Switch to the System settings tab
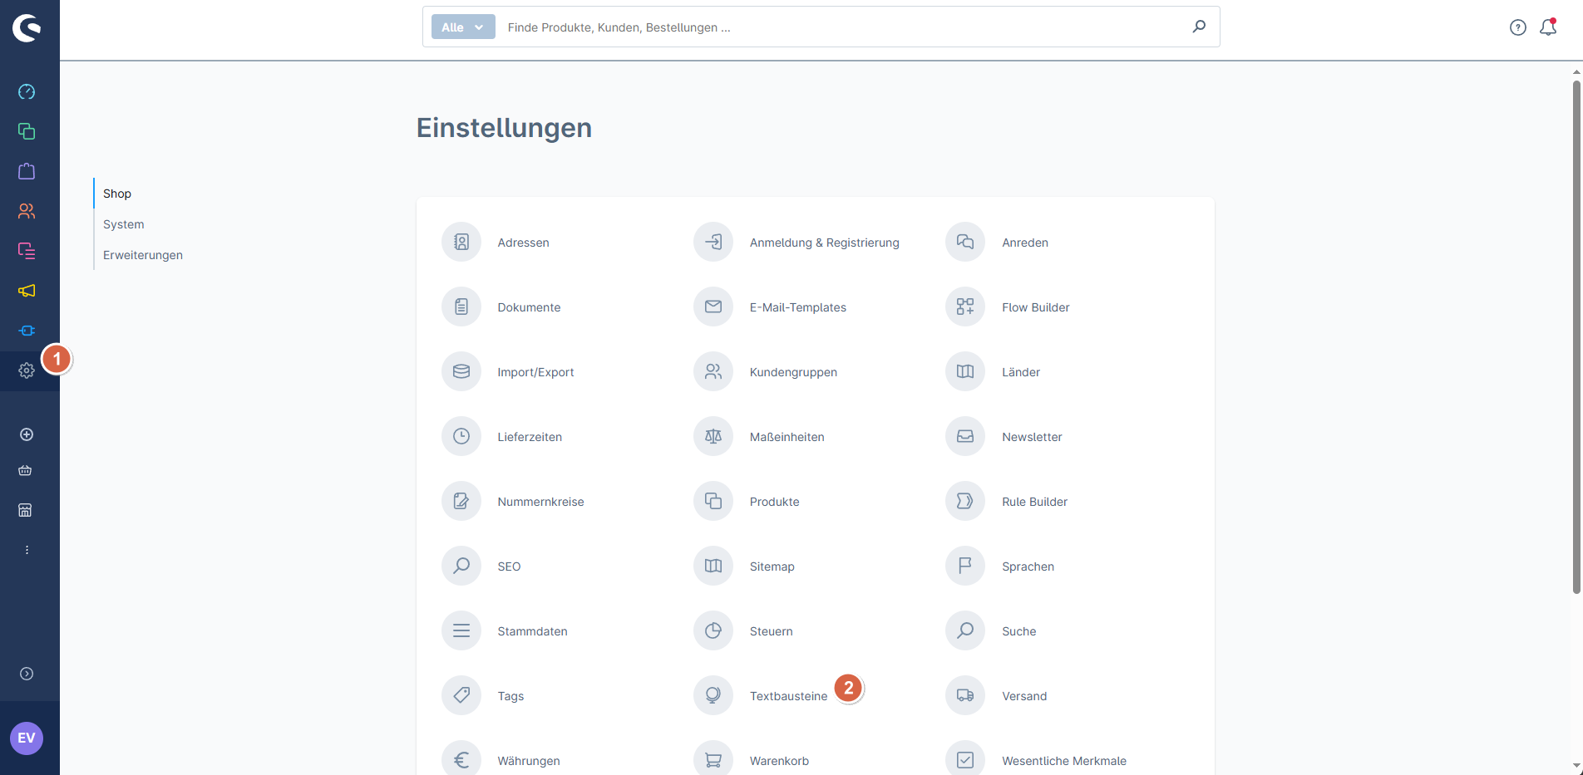This screenshot has width=1583, height=775. [124, 224]
